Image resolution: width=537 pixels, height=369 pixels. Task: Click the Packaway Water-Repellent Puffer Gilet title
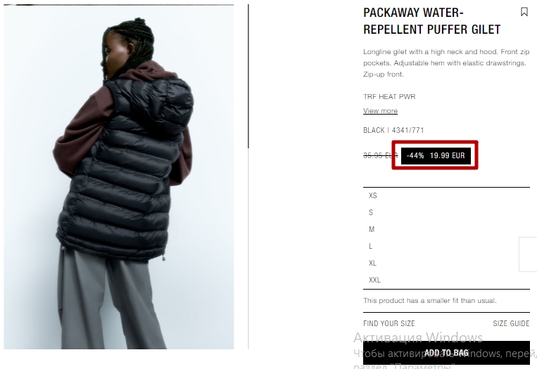point(431,21)
